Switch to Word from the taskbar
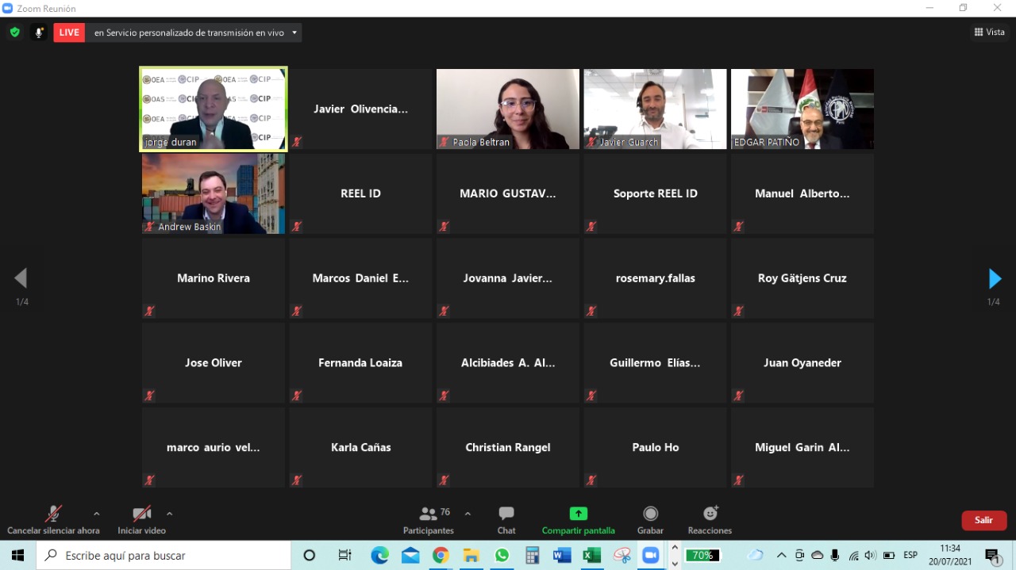Viewport: 1016px width, 570px height. (x=562, y=555)
